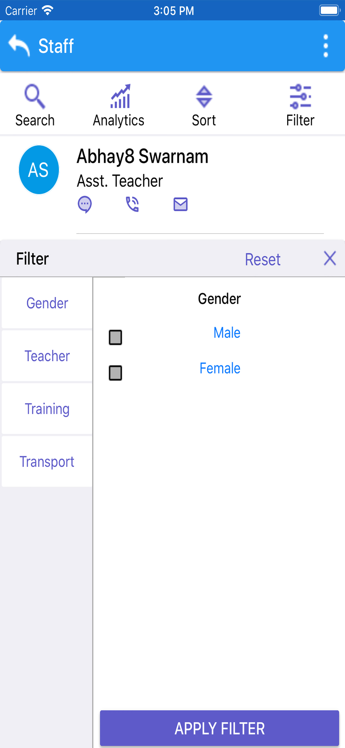Screen dimensions: 345x748
Task: Tap the Sort arrows icon
Action: point(204,96)
